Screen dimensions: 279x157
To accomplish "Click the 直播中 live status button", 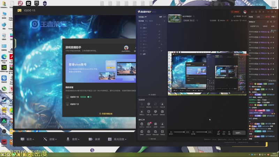I will pos(239,133).
